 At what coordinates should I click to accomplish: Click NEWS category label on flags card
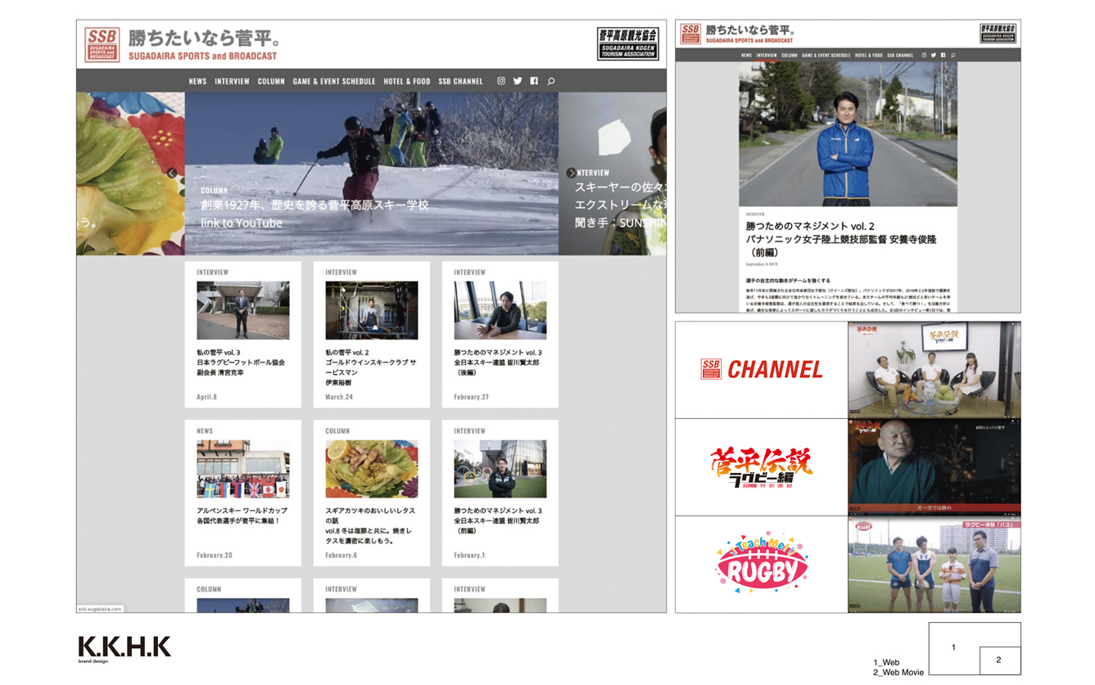[204, 430]
